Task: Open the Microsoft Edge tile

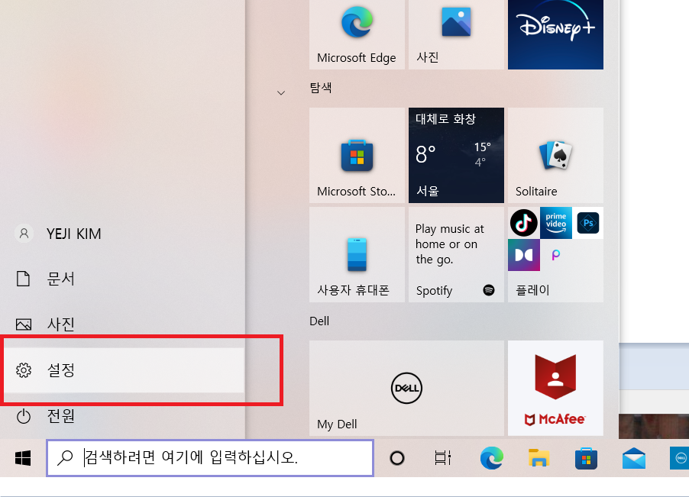Action: [x=357, y=34]
